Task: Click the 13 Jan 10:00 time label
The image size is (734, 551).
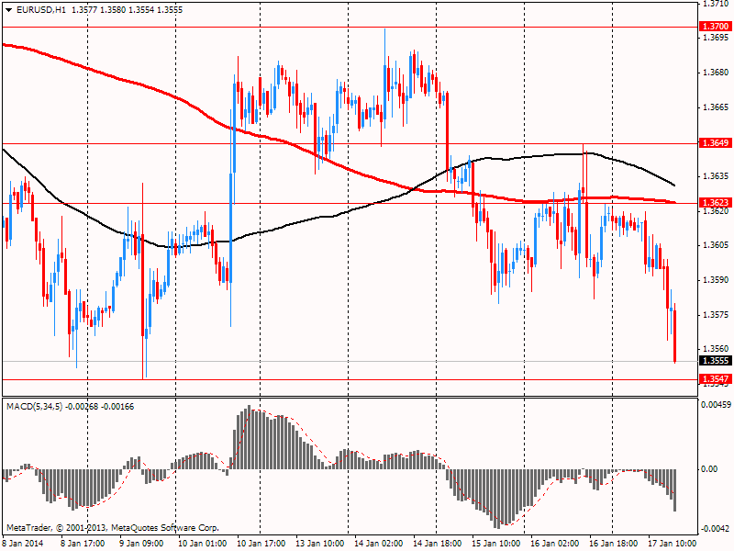Action: click(318, 543)
